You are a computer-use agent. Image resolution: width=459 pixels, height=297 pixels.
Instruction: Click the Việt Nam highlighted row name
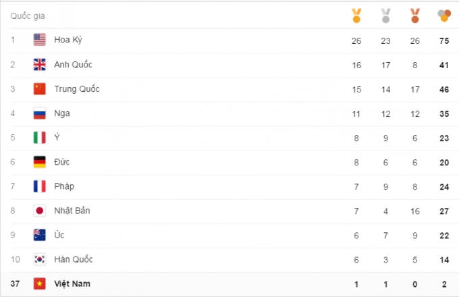pyautogui.click(x=72, y=284)
